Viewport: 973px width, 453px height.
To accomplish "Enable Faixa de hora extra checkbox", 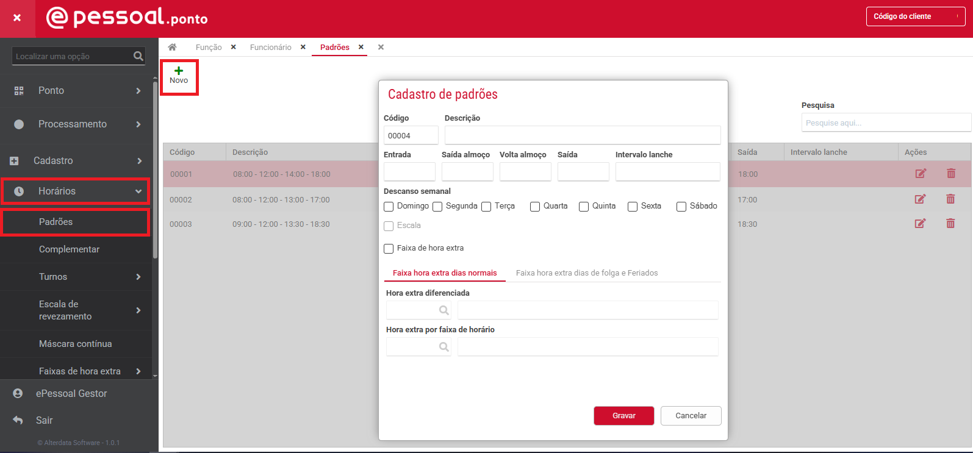I will [389, 249].
